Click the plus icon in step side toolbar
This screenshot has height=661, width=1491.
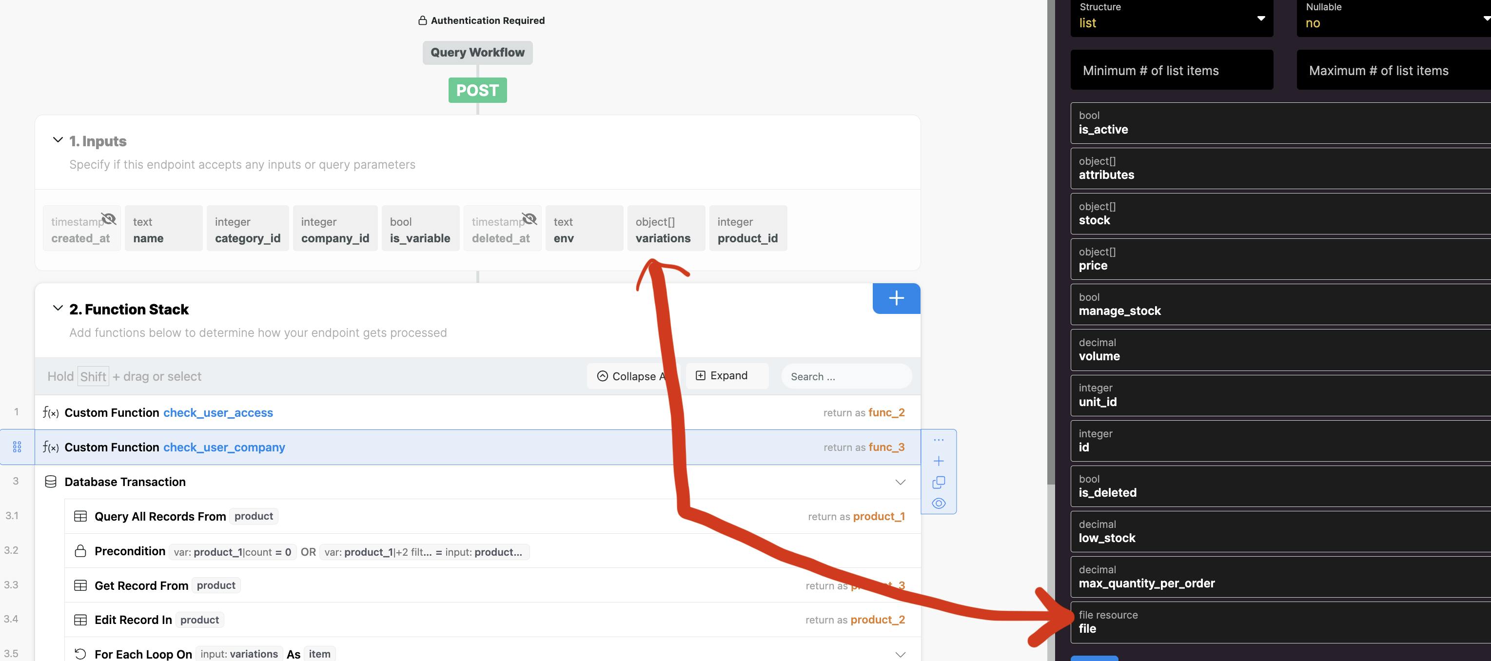938,461
